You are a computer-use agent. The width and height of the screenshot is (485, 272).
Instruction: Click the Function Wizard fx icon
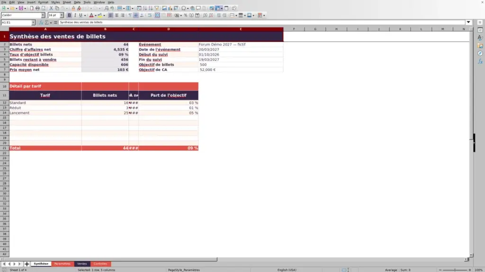pos(41,23)
